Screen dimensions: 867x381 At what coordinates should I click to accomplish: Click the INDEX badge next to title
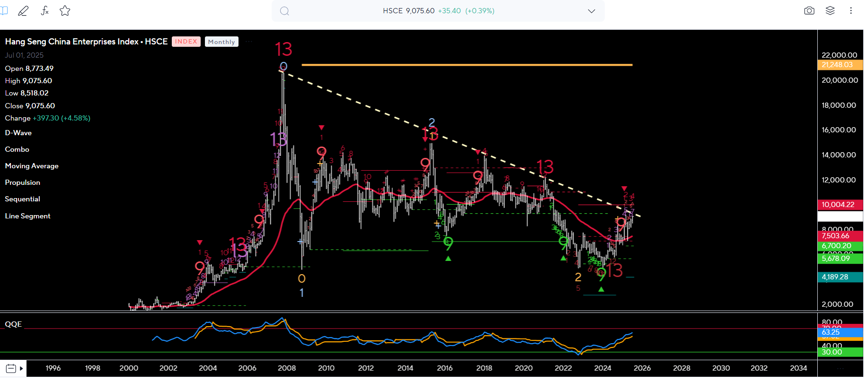(x=186, y=42)
